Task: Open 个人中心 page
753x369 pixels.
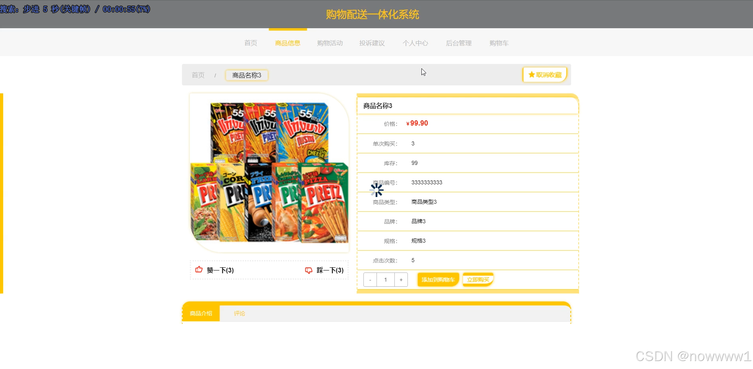Action: point(415,43)
